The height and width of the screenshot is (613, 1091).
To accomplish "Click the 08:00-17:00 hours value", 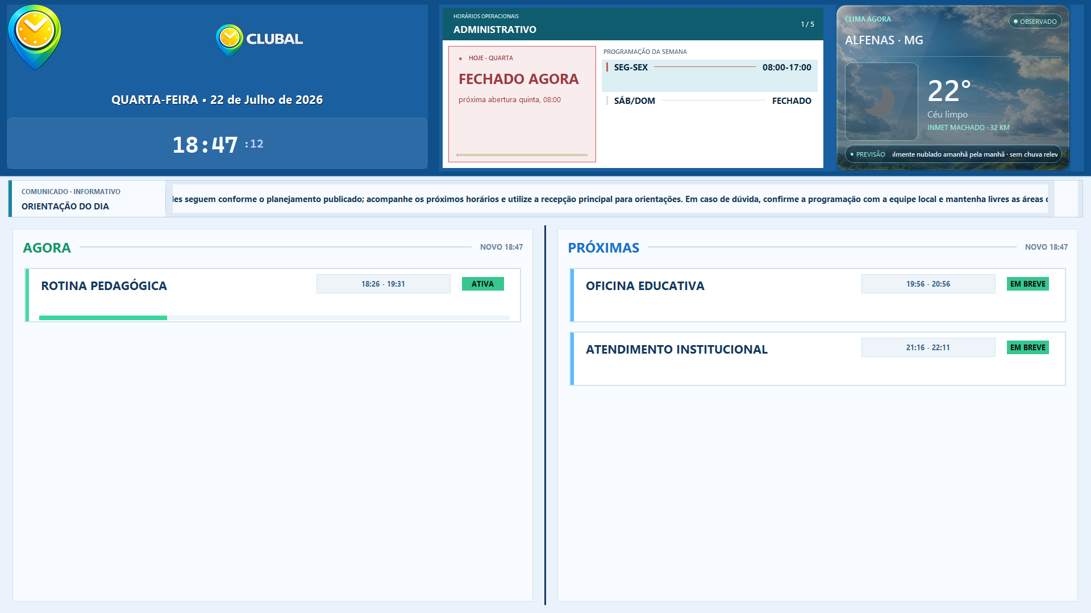I will coord(787,68).
